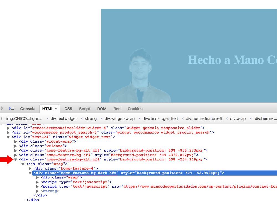Open the HTML tab dropdown arrow
This screenshot has width=277, height=202.
[x=56, y=109]
